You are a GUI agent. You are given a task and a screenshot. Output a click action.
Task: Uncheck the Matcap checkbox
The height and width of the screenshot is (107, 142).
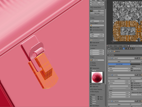click(91, 70)
